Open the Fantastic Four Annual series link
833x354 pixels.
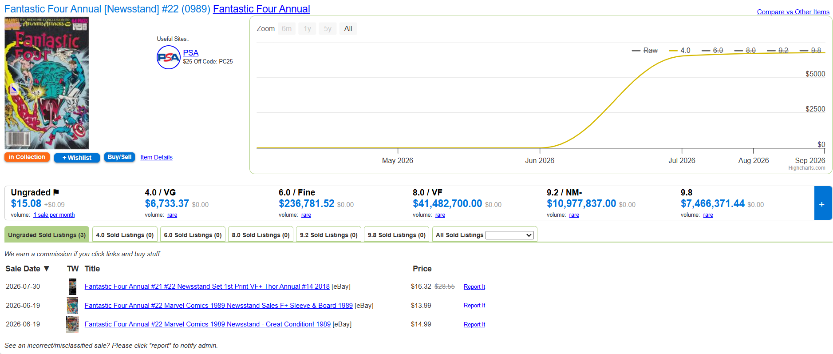click(x=261, y=9)
